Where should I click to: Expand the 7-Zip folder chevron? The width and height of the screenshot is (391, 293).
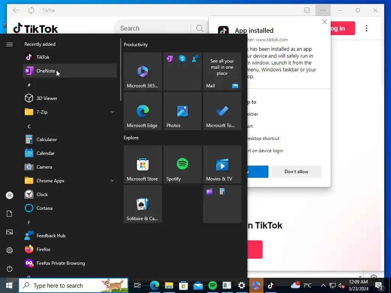click(112, 112)
